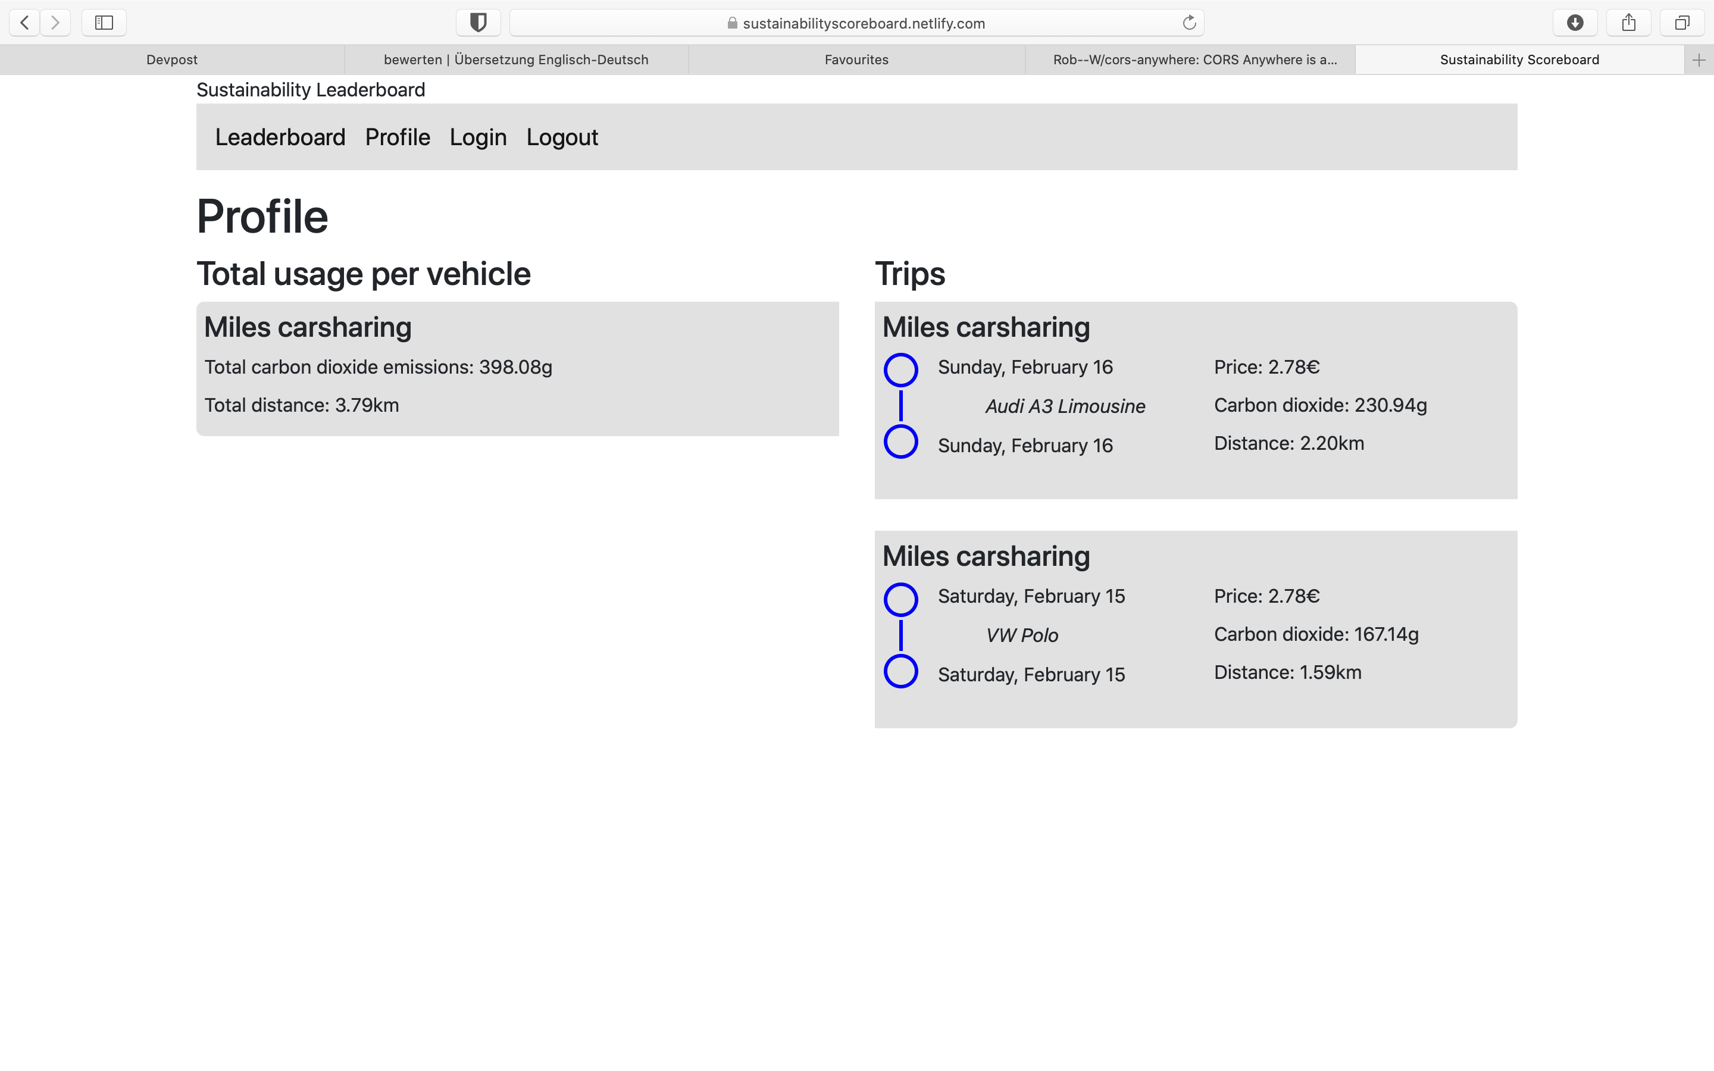Screen dimensions: 1714x1071
Task: Open the bewerten Übersetzung Englisch-Deutsch tab
Action: pyautogui.click(x=515, y=60)
